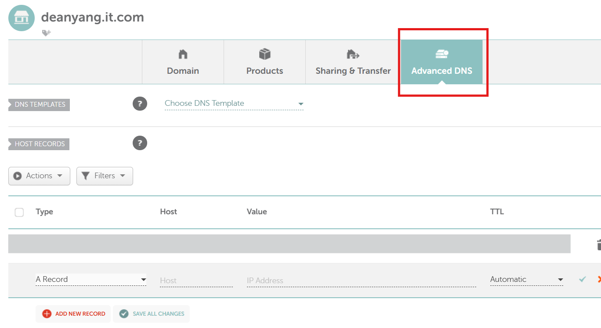Click the DNS Templates help question mark

[x=140, y=104]
